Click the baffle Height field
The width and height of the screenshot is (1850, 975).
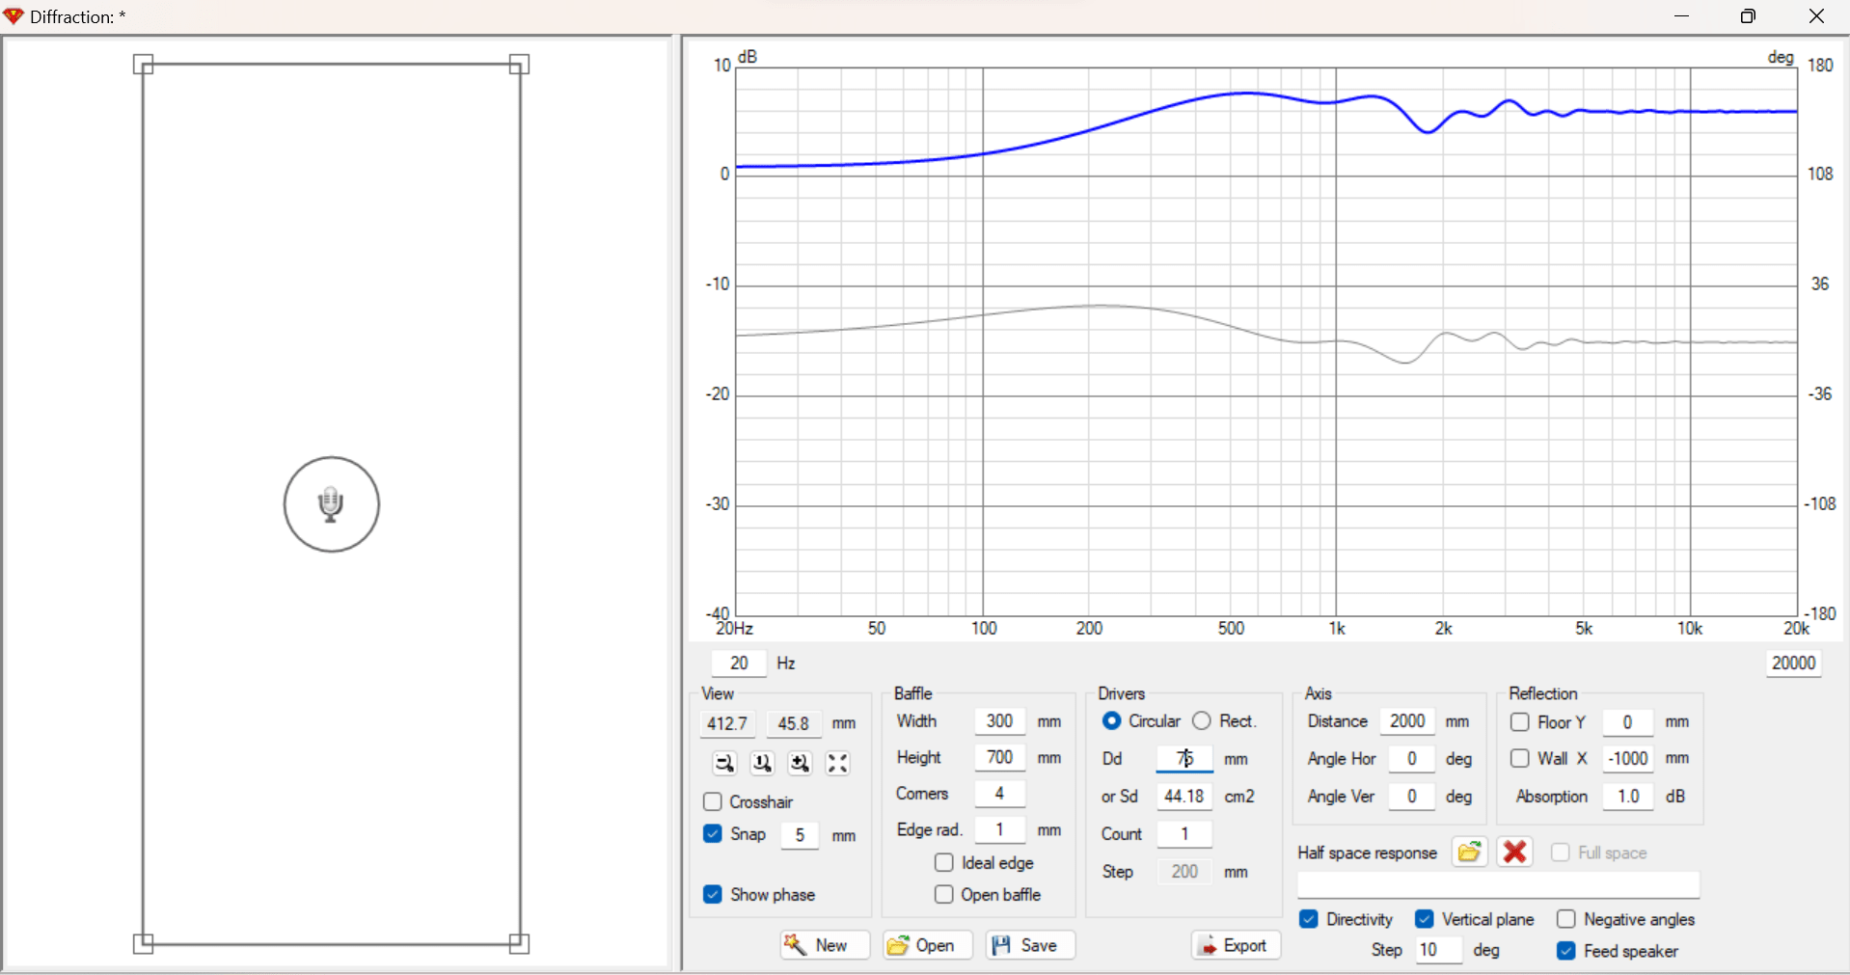coord(1000,758)
